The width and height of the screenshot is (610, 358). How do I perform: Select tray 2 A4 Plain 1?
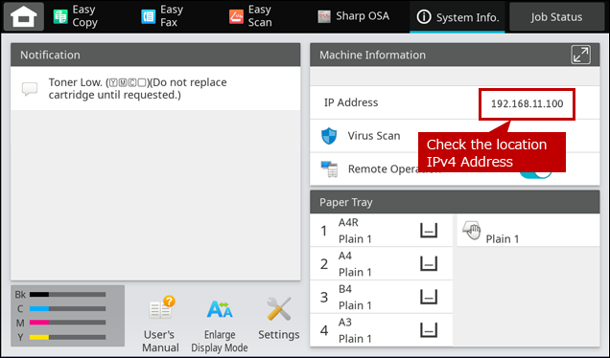[x=382, y=264]
